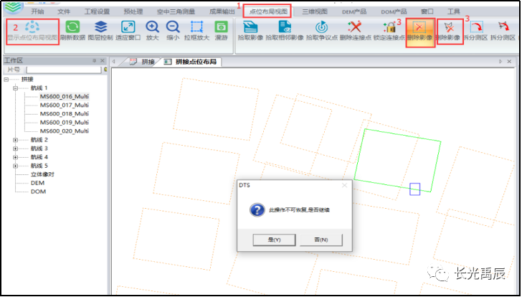Open 图层控制 layer control tool
The image size is (522, 297).
pos(100,29)
